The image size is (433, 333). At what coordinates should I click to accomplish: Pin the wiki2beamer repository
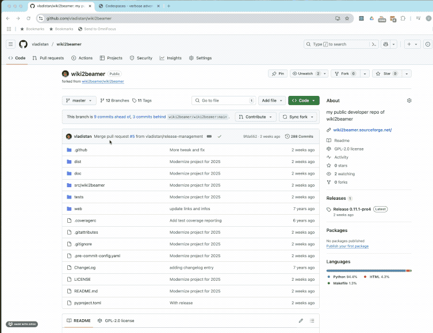click(278, 73)
